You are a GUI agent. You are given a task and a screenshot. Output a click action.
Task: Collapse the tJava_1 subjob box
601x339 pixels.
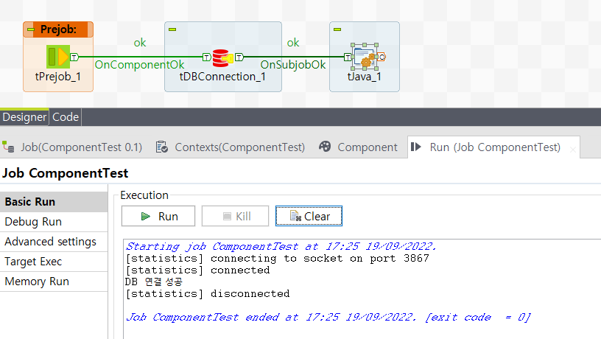point(337,29)
